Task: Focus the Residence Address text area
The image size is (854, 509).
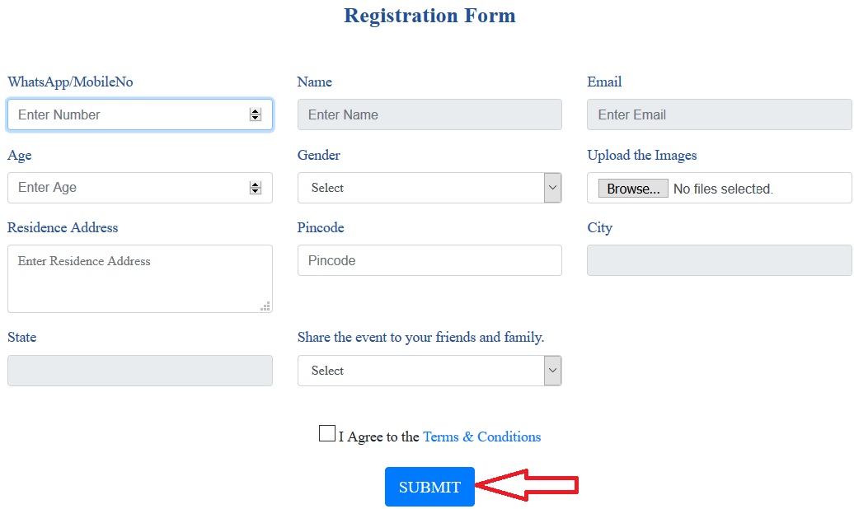Action: (139, 278)
